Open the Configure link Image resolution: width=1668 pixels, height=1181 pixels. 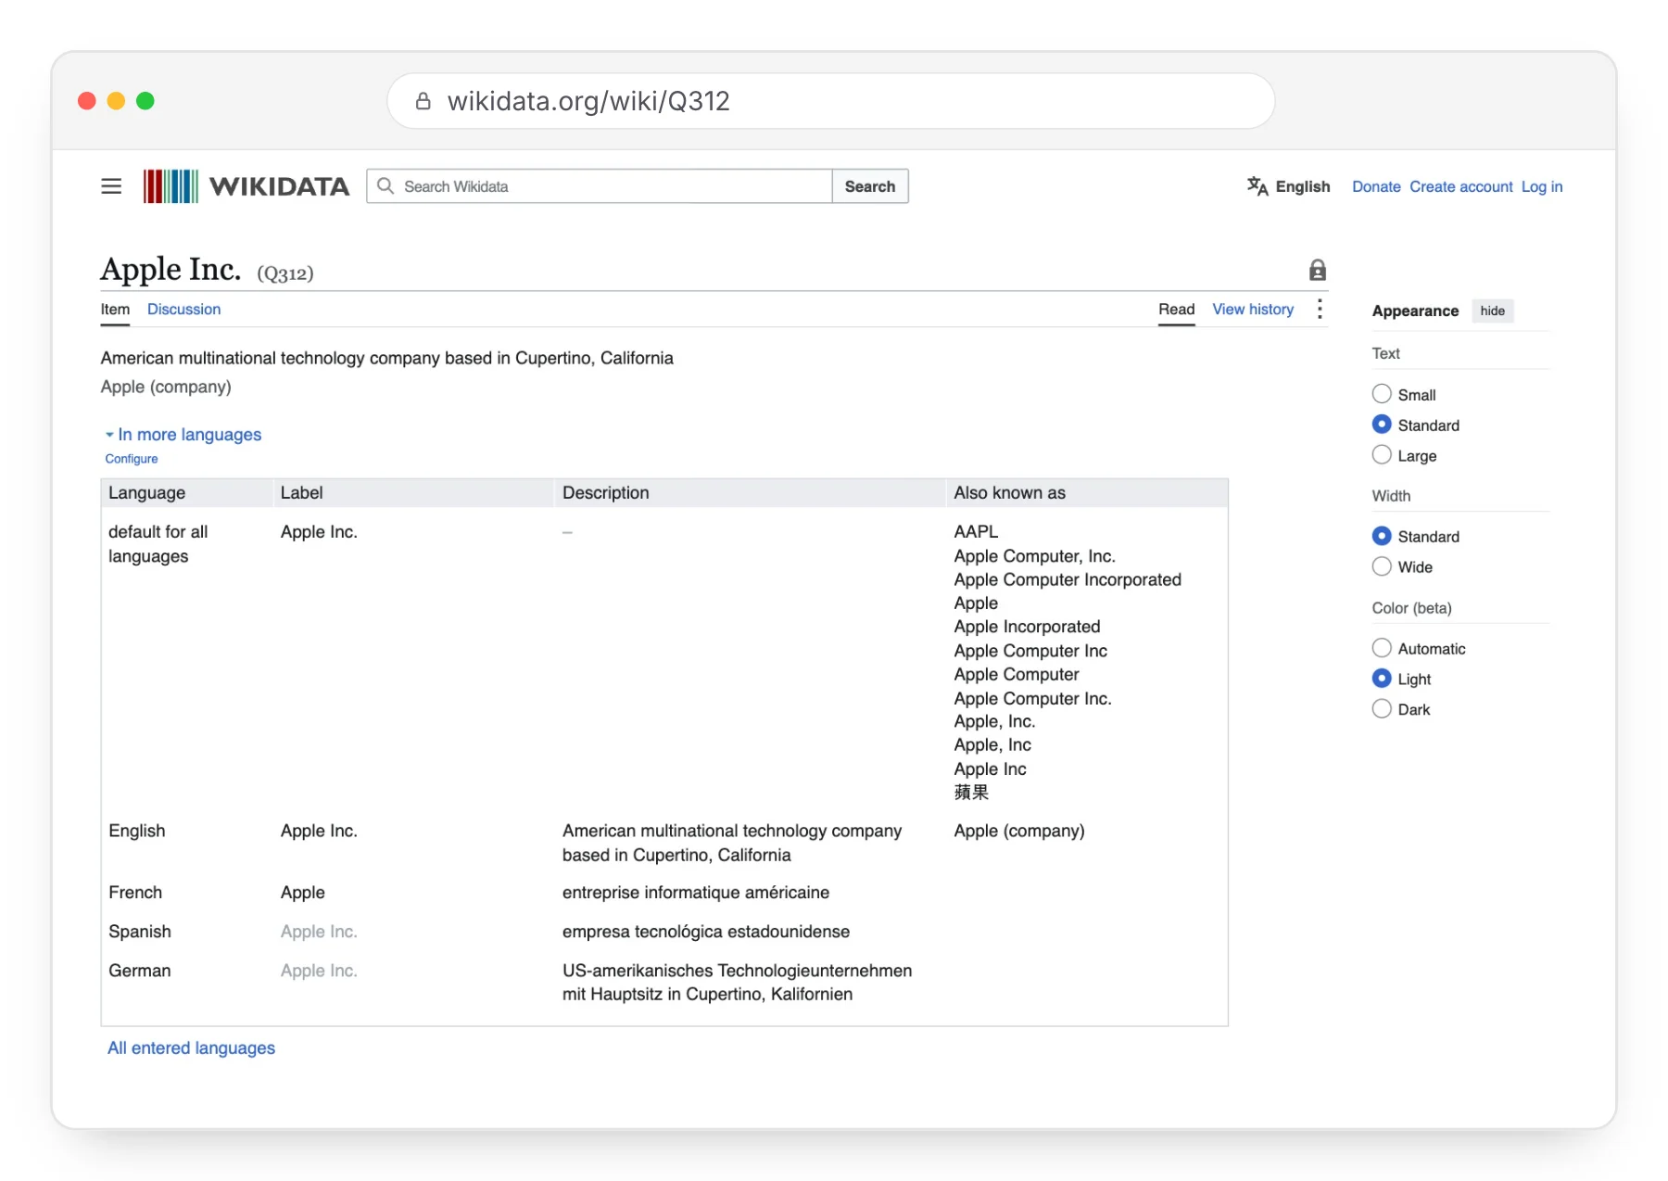pos(132,459)
